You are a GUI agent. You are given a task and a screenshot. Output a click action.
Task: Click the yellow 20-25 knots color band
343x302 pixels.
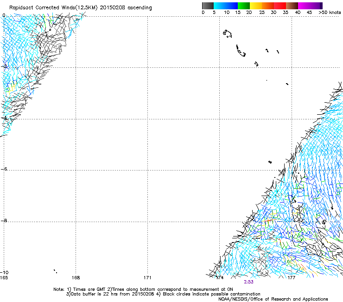tap(256, 6)
